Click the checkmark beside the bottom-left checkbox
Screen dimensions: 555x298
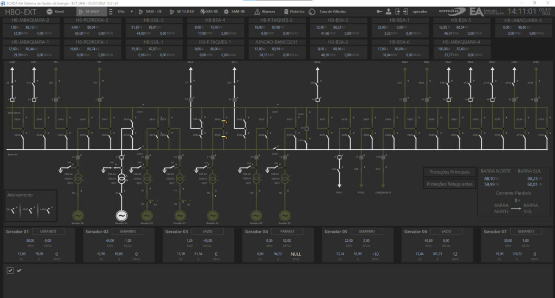20,270
